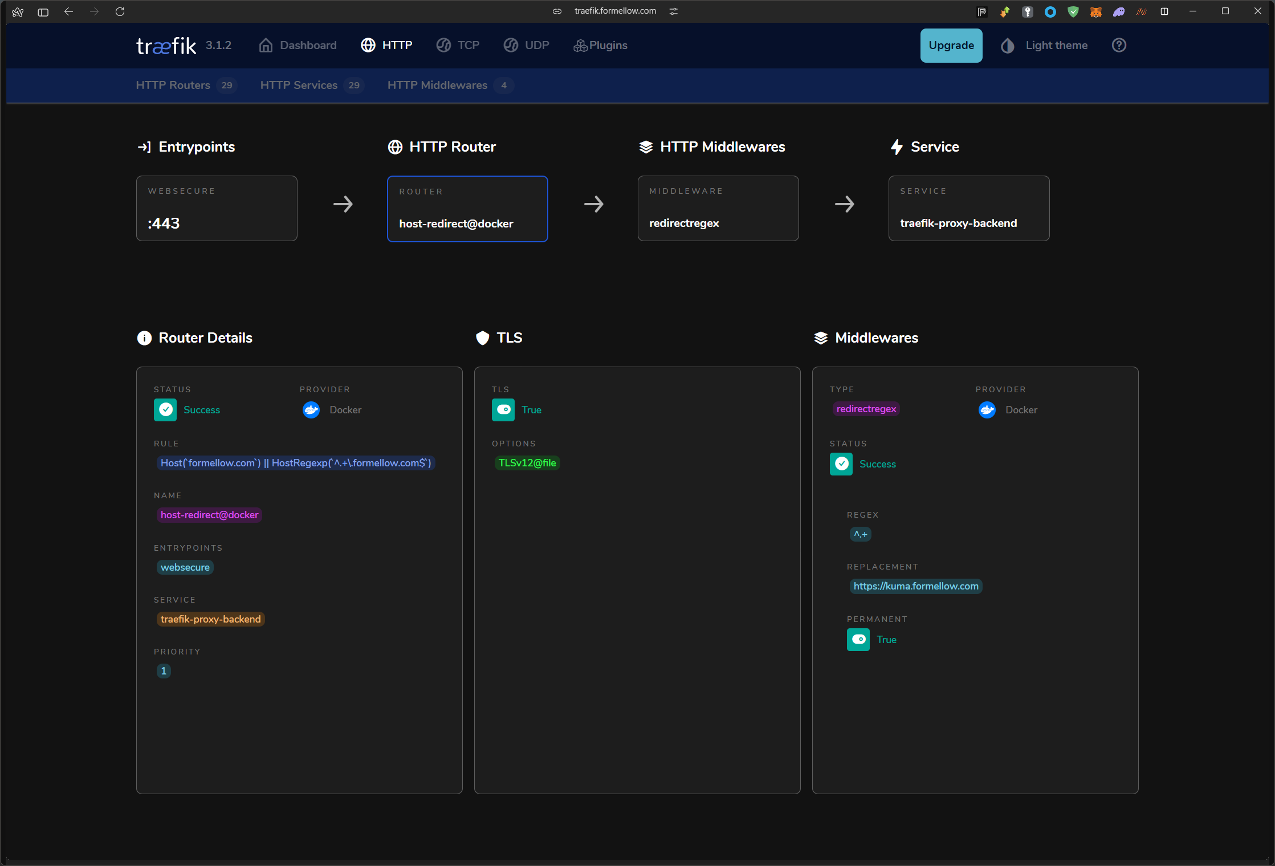Click the HTTP Middlewares layers icon
This screenshot has height=866, width=1275.
[646, 147]
